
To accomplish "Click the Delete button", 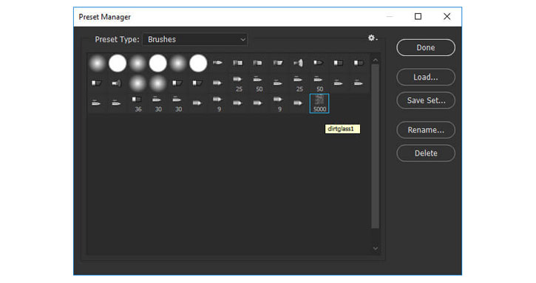I will pos(426,153).
